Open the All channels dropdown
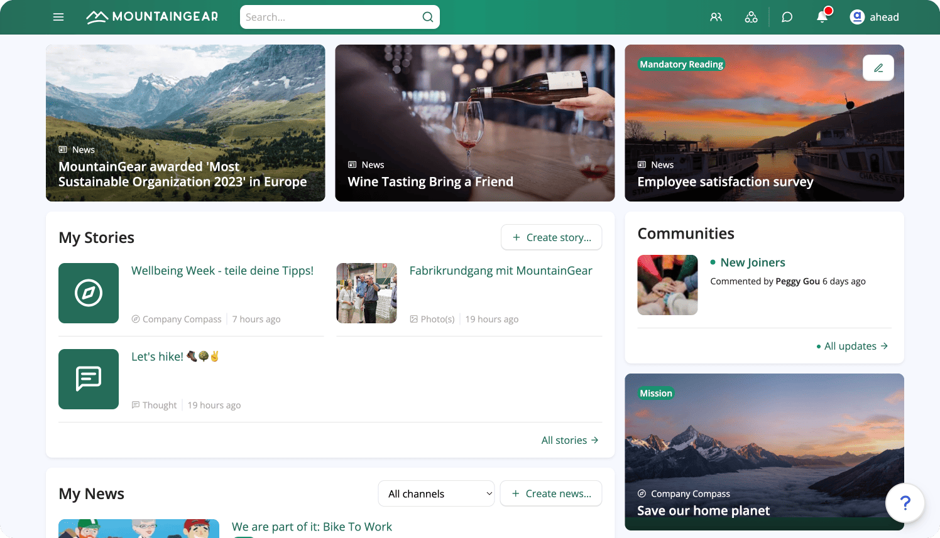Image resolution: width=940 pixels, height=538 pixels. click(x=436, y=493)
